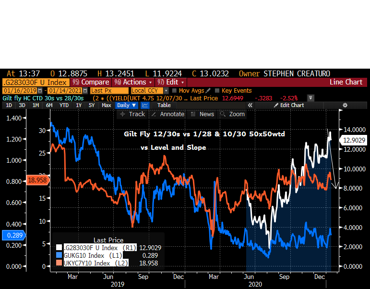Activate the Zoom tool
This screenshot has width=370, height=289.
coord(232,114)
